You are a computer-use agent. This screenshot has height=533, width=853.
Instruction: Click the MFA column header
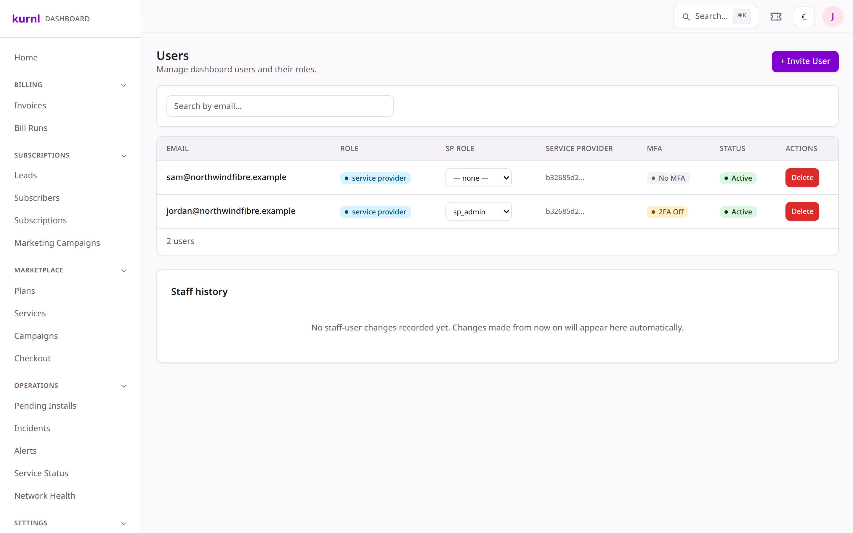tap(654, 149)
